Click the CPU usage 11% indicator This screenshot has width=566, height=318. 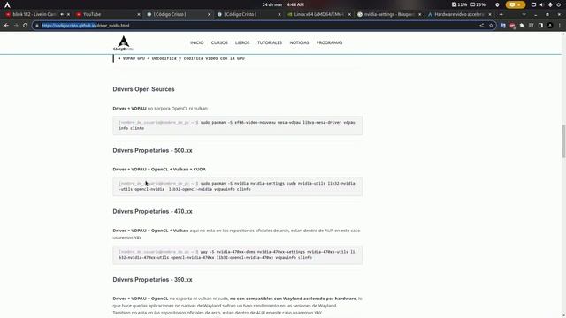point(459,4)
